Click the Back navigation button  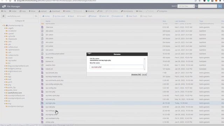tap(71, 16)
